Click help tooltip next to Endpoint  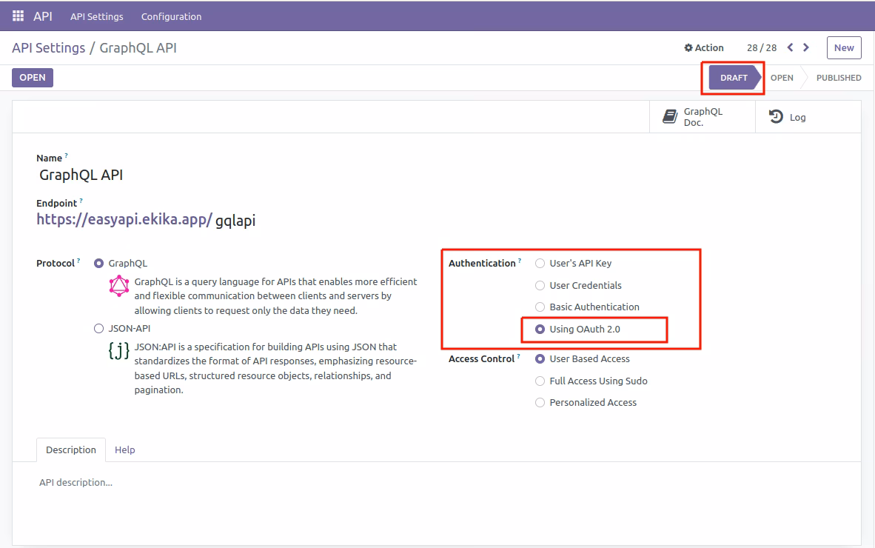point(81,201)
